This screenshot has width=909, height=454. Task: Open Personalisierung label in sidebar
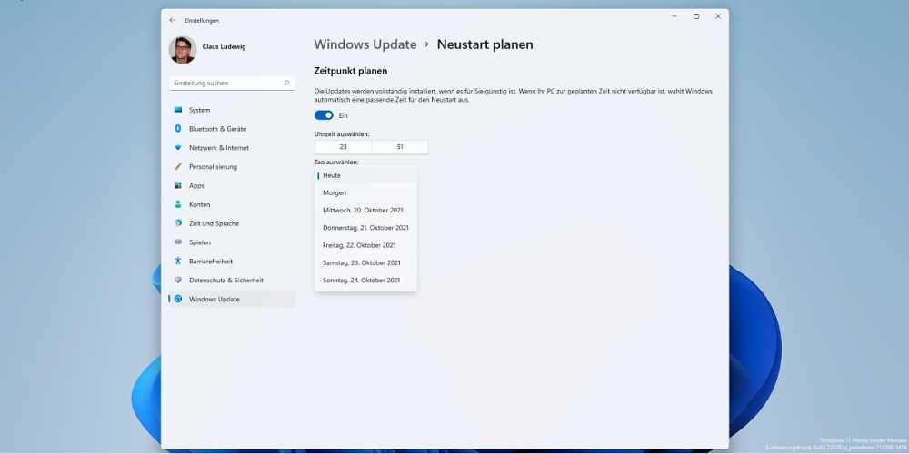213,167
